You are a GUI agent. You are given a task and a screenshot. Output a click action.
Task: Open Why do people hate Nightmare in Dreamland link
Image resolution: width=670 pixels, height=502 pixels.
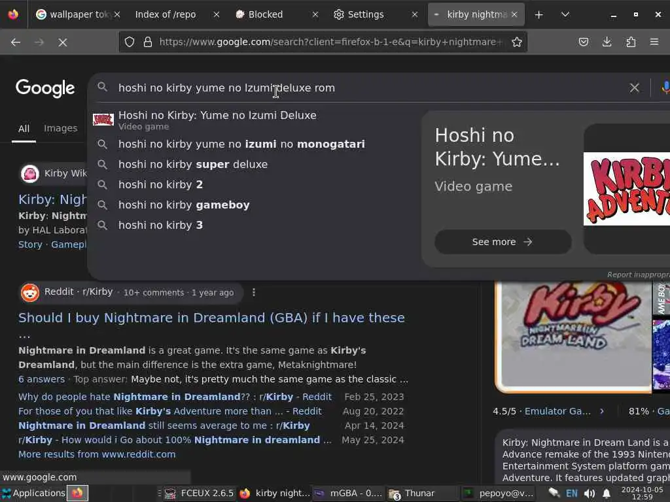point(175,397)
